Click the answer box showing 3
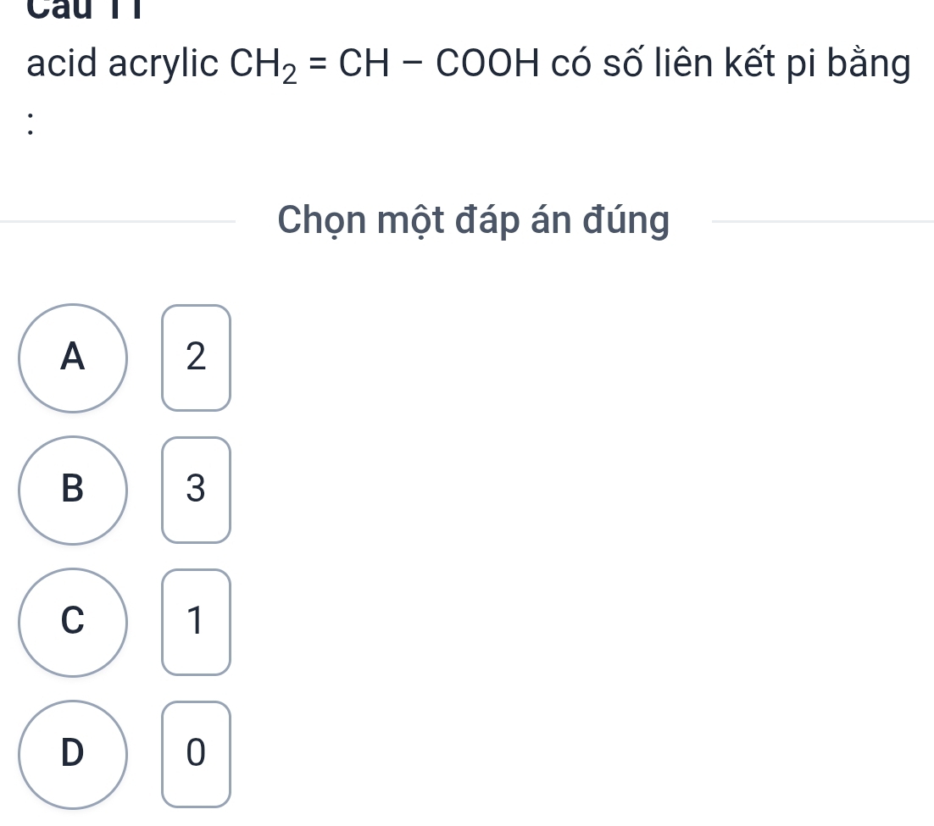Image resolution: width=934 pixels, height=826 pixels. pyautogui.click(x=196, y=491)
